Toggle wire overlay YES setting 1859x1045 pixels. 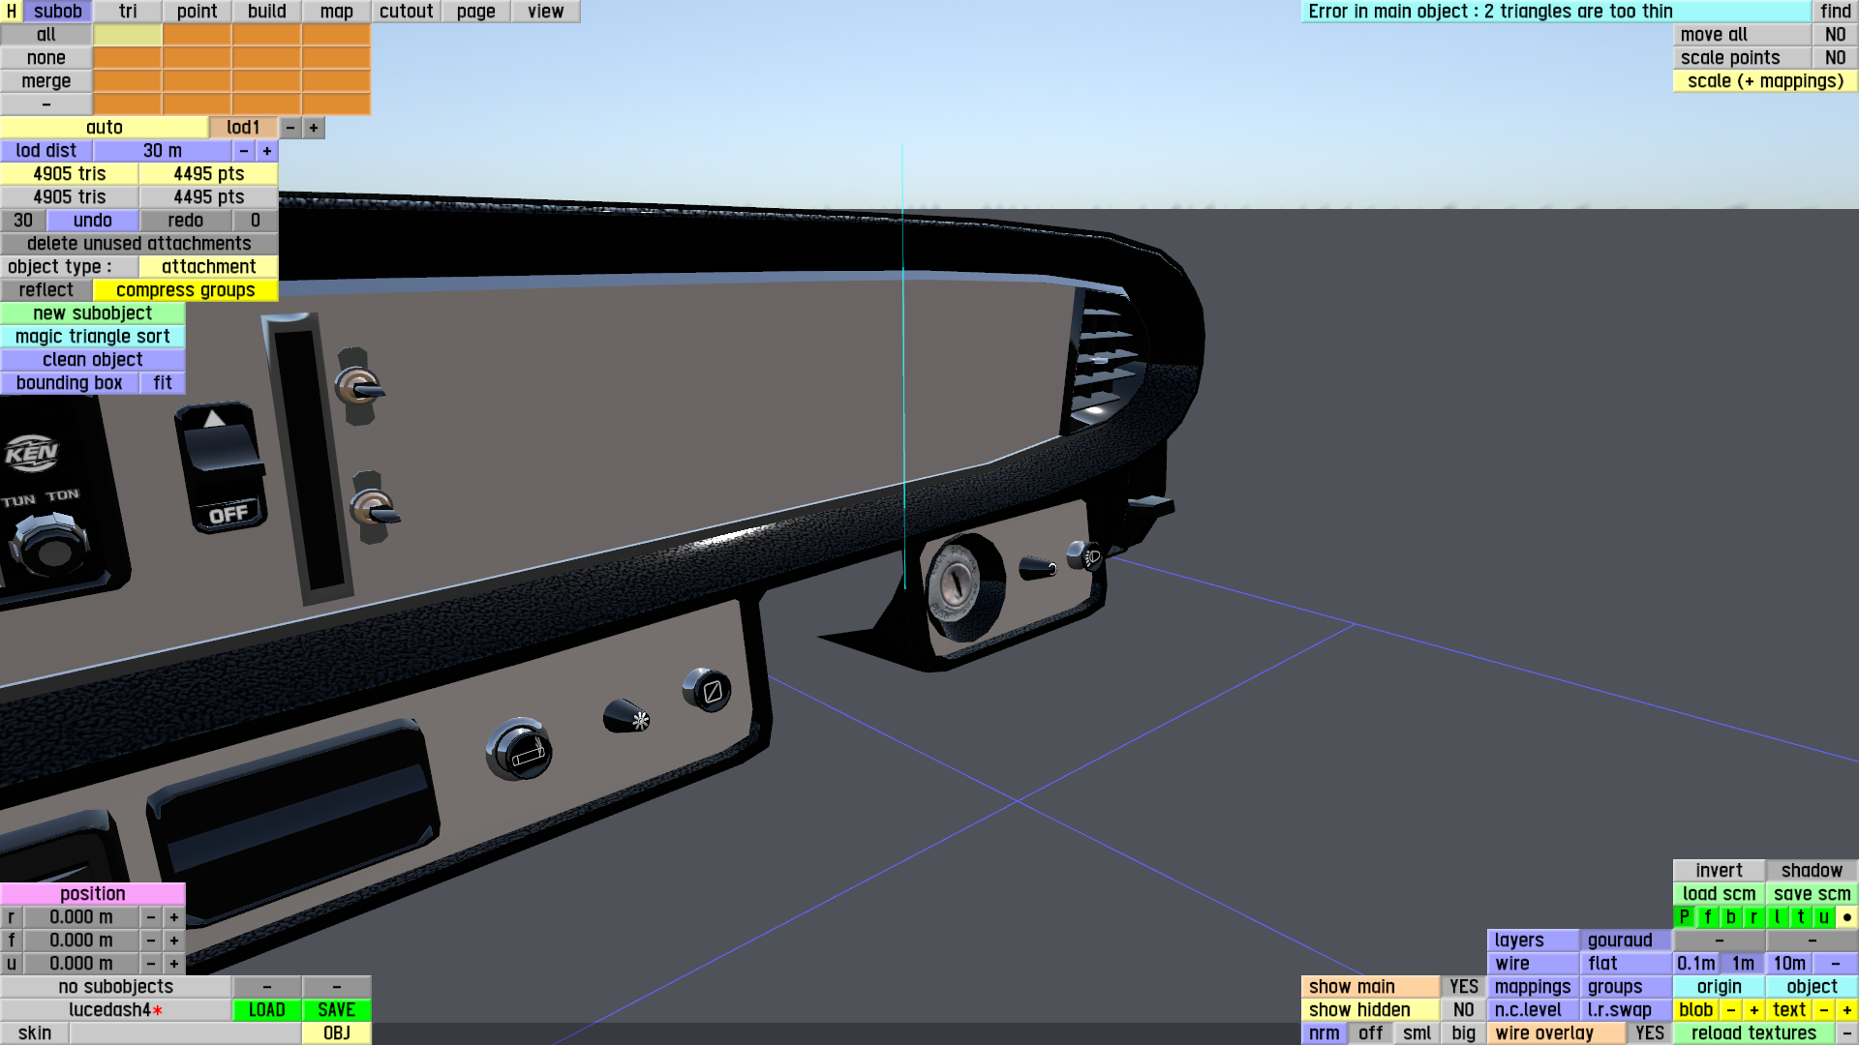pyautogui.click(x=1649, y=1032)
